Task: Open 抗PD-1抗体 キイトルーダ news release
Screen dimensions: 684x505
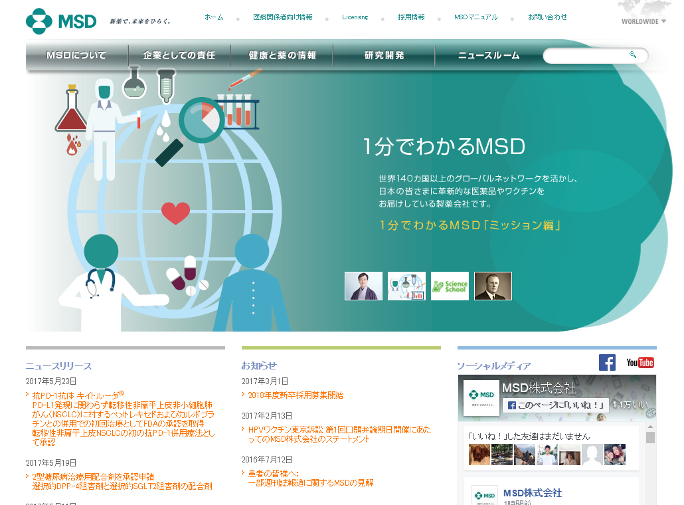Action: (124, 419)
